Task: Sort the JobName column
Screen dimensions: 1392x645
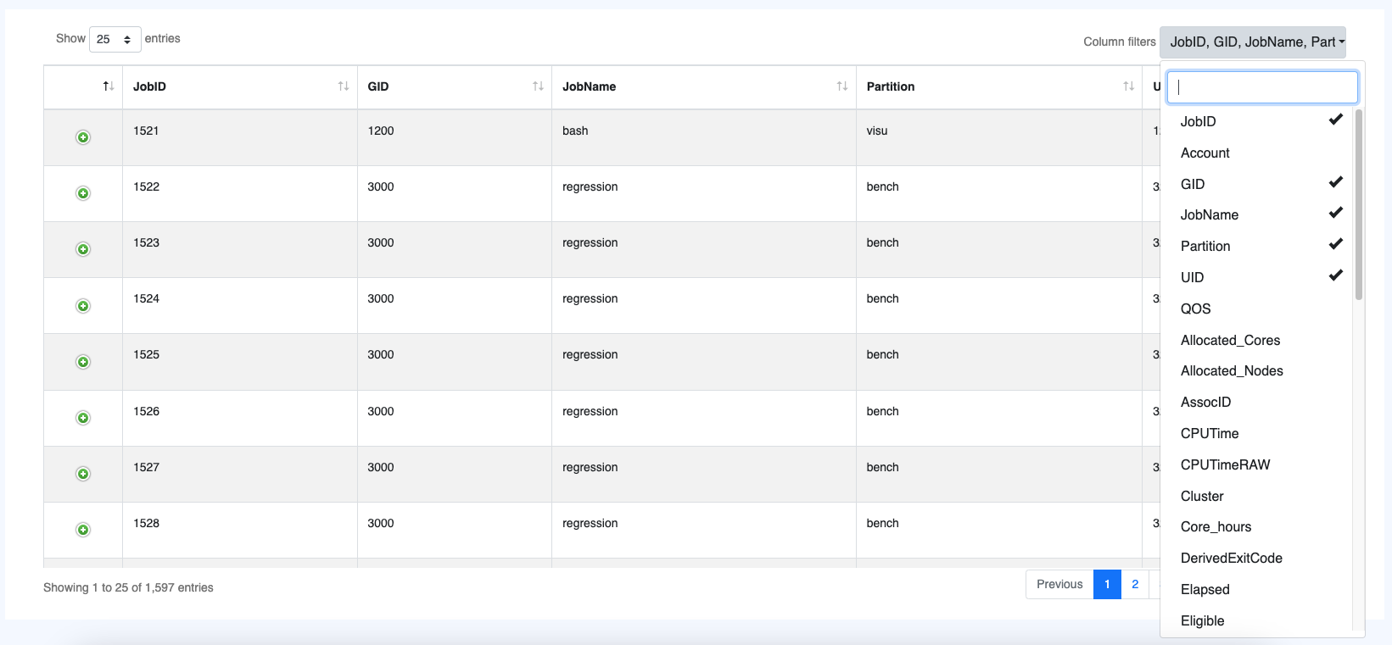Action: [x=841, y=86]
